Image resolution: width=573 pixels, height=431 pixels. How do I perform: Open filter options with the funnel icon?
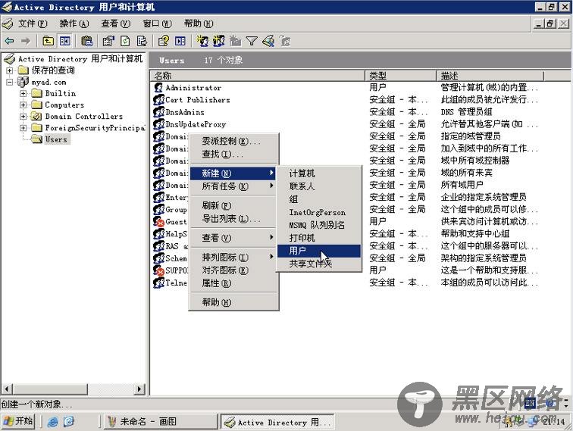coord(252,41)
